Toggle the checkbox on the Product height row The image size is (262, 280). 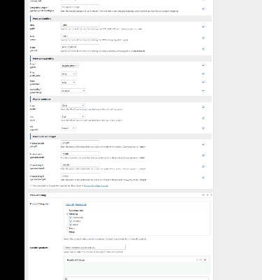203,167
